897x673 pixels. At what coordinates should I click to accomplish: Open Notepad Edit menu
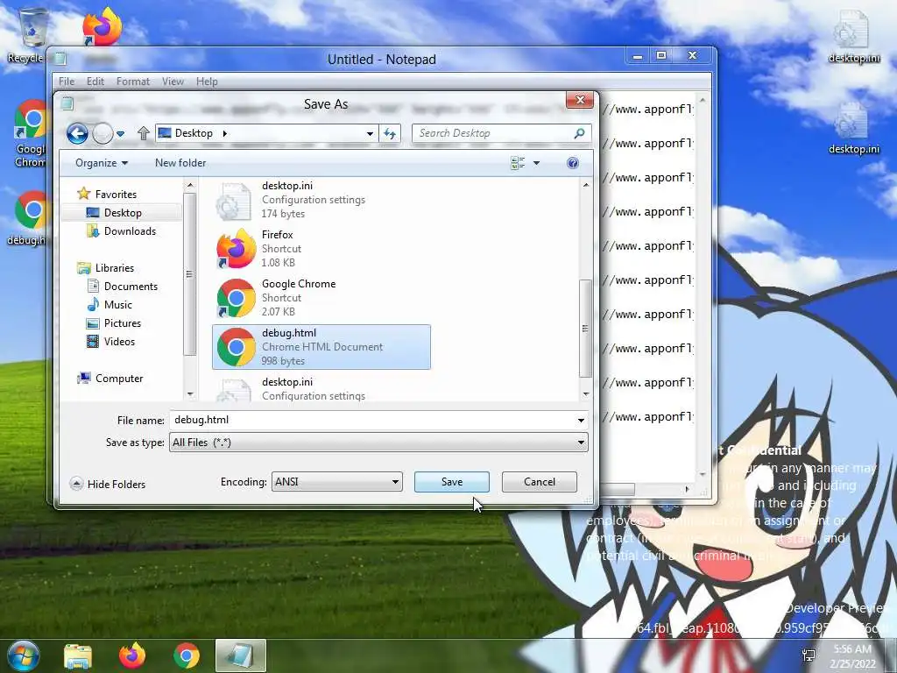coord(95,81)
